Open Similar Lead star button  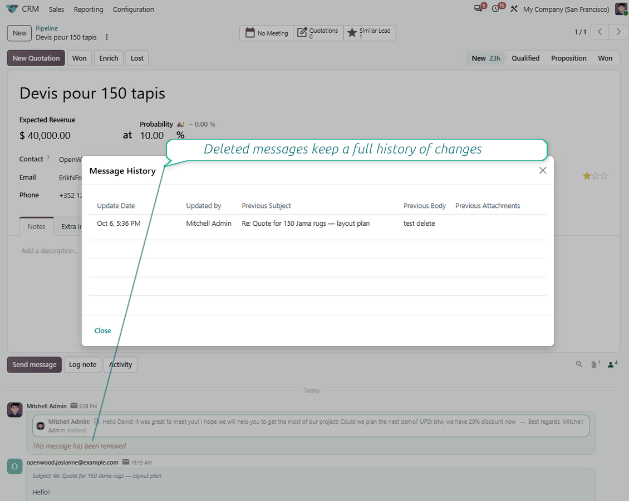(x=370, y=33)
